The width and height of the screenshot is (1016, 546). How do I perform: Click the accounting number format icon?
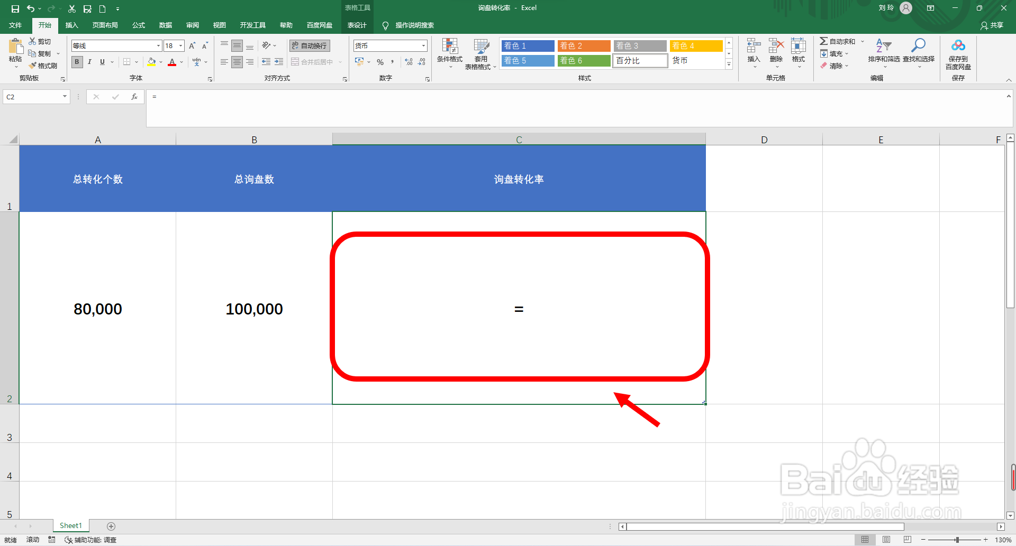click(359, 62)
